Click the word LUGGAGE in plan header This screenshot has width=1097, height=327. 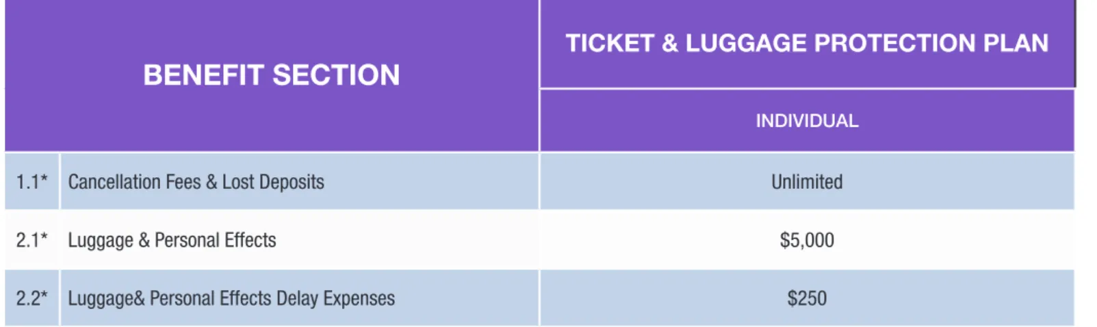tap(746, 43)
